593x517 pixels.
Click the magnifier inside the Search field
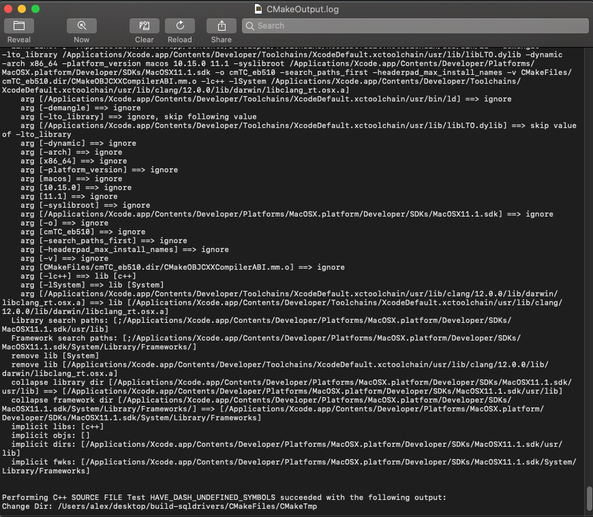coord(251,26)
